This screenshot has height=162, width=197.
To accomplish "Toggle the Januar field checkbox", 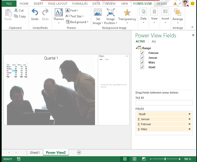I will point(142,58).
